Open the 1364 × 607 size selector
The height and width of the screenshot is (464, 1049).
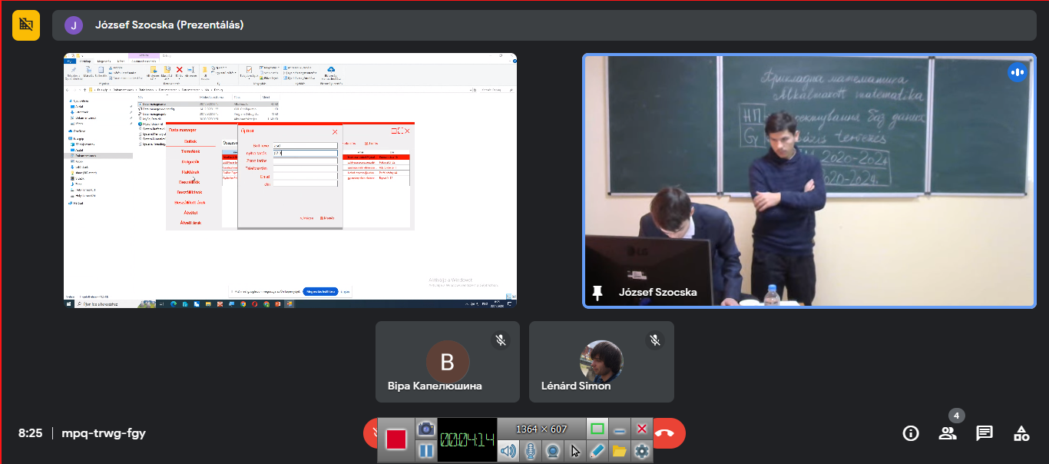(541, 429)
